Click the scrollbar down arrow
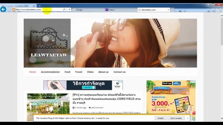223x125 pixels. pos(222,118)
